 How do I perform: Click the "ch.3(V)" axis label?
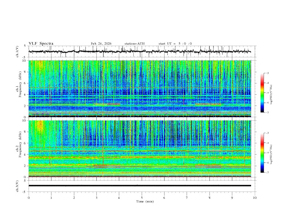point(17,186)
